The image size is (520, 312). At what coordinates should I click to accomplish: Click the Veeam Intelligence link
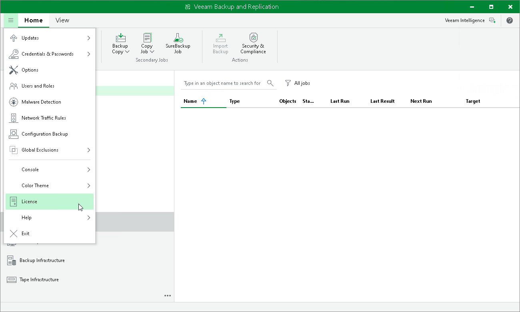click(465, 20)
